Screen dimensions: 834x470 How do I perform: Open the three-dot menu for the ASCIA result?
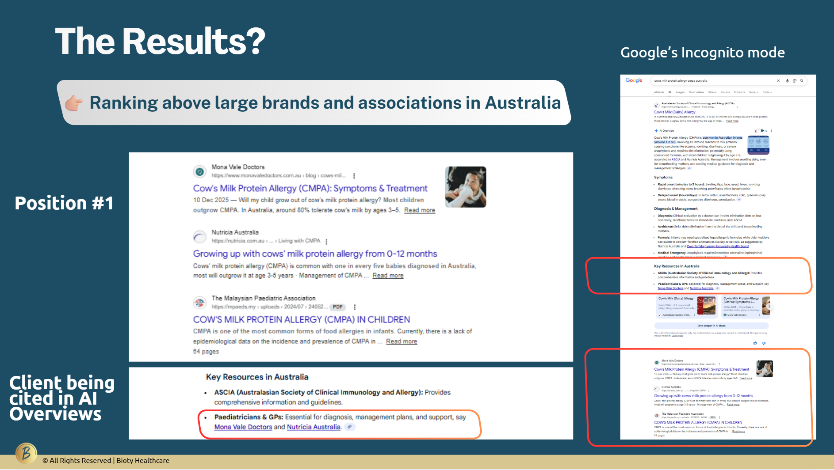[737, 107]
